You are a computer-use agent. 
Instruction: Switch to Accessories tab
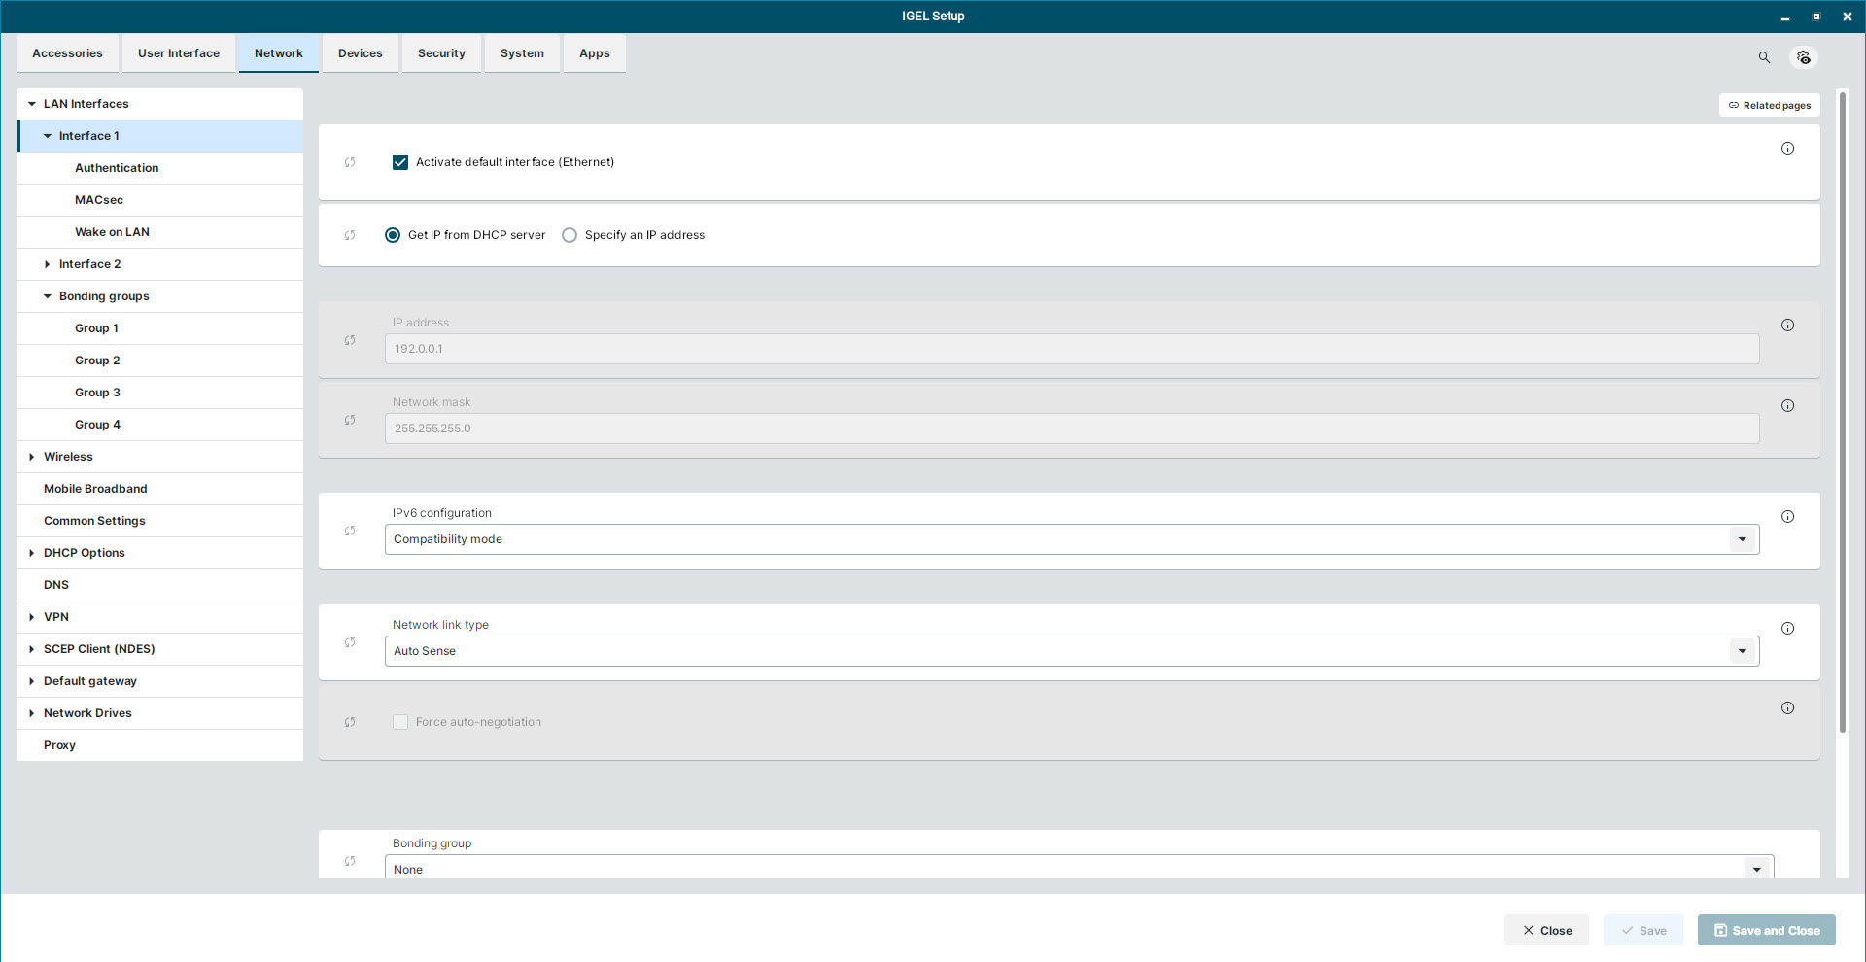(x=67, y=53)
